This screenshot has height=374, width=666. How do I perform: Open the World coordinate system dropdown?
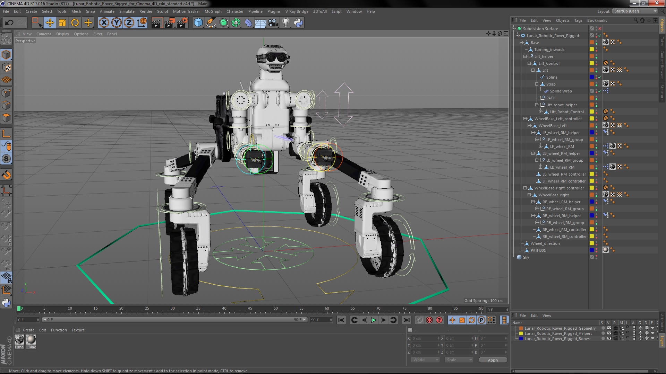425,360
